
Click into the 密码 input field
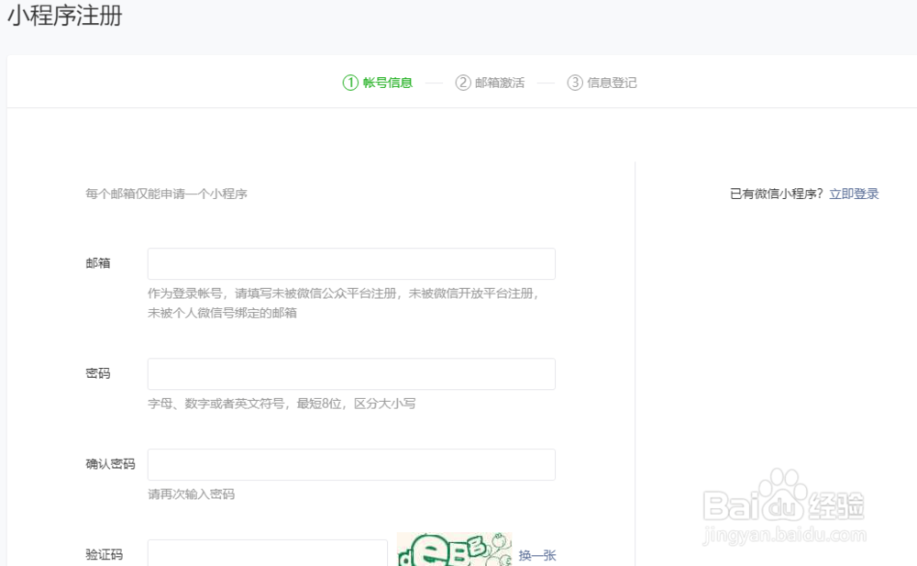[x=351, y=373]
